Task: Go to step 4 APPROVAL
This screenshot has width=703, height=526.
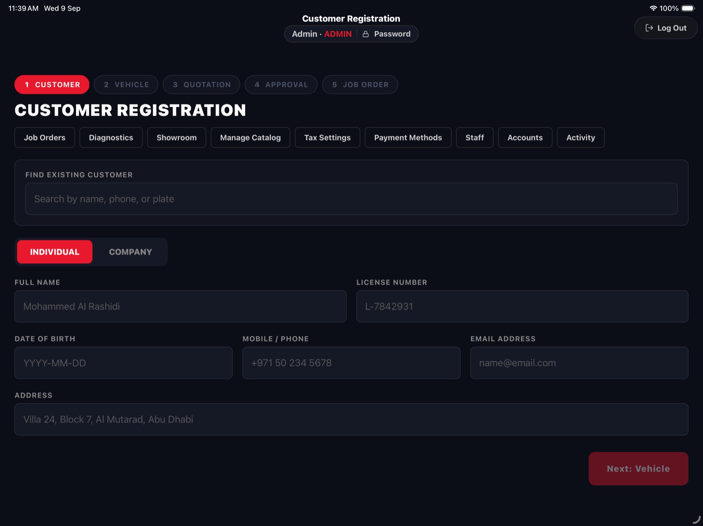Action: pos(281,85)
